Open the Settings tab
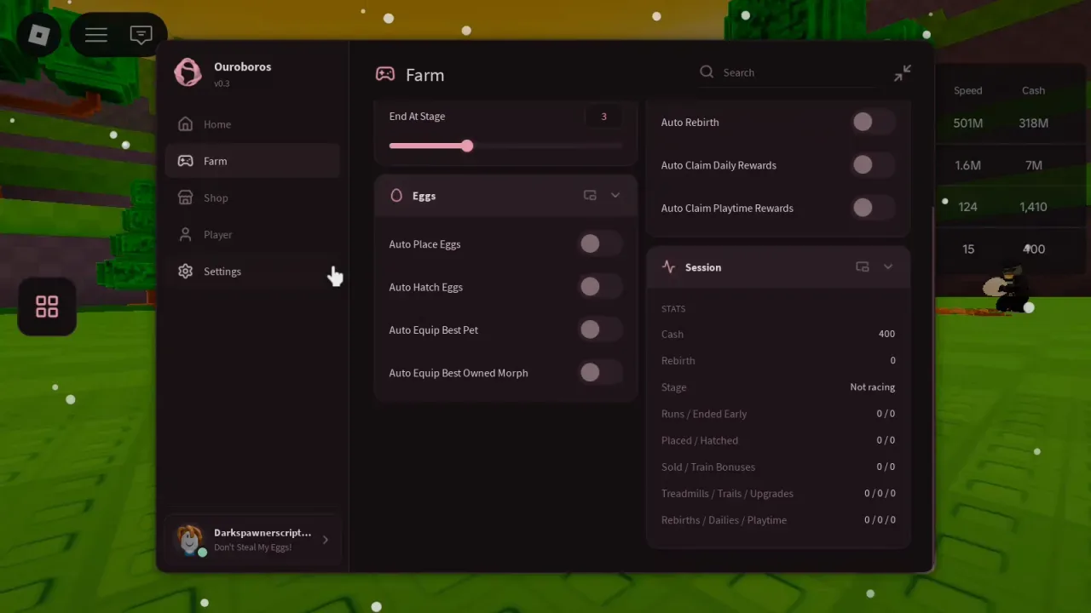Image resolution: width=1091 pixels, height=613 pixels. (252, 271)
